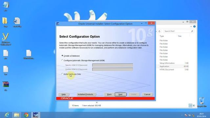Viewport: 210px width, 118px height.
Task: Cancel the Oracle installation
Action: pos(147,94)
